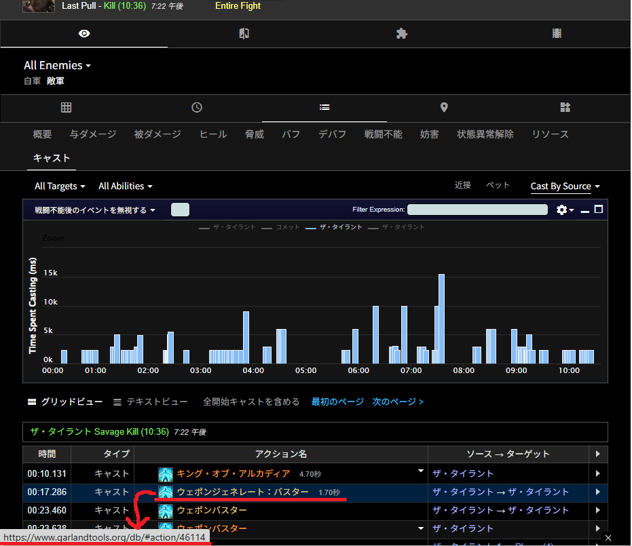Go to 次のページ next page
Viewport: 632px width, 546px height.
pos(398,402)
